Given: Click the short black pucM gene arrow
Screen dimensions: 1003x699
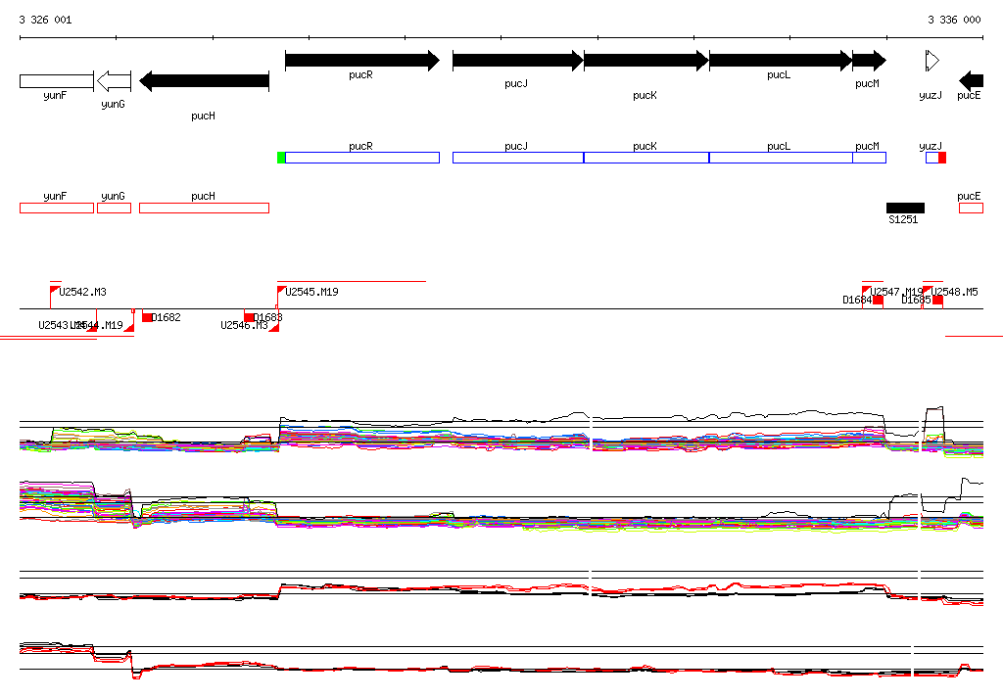Looking at the screenshot, I should point(868,61).
